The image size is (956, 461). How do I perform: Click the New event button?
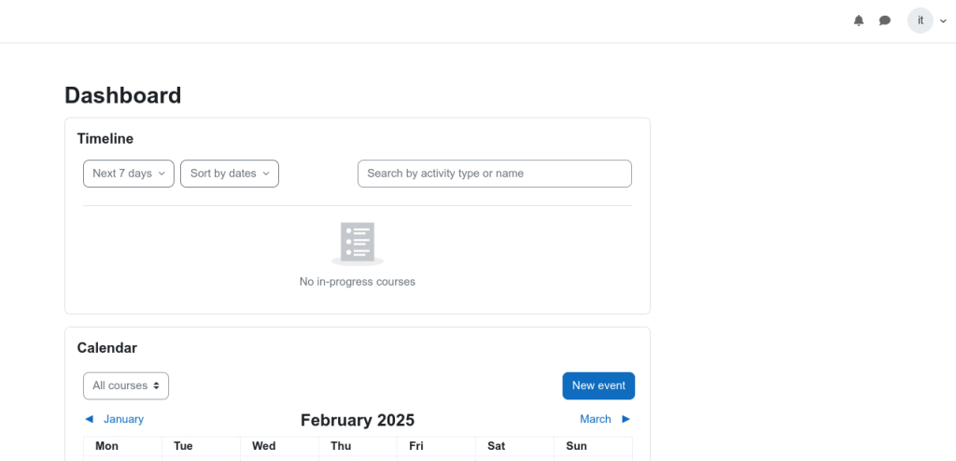[x=598, y=386]
